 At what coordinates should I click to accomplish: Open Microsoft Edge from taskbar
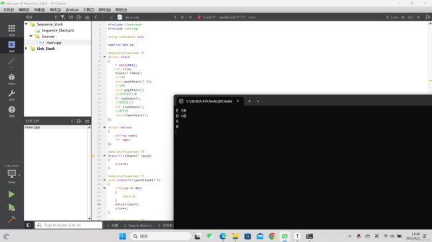click(223, 236)
